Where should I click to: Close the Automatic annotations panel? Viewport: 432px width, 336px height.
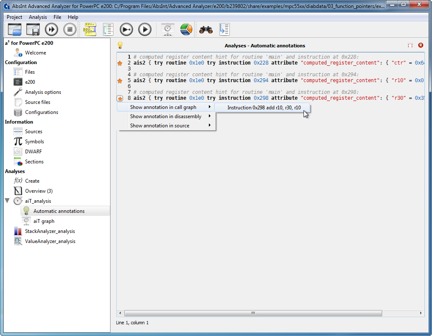pyautogui.click(x=421, y=45)
